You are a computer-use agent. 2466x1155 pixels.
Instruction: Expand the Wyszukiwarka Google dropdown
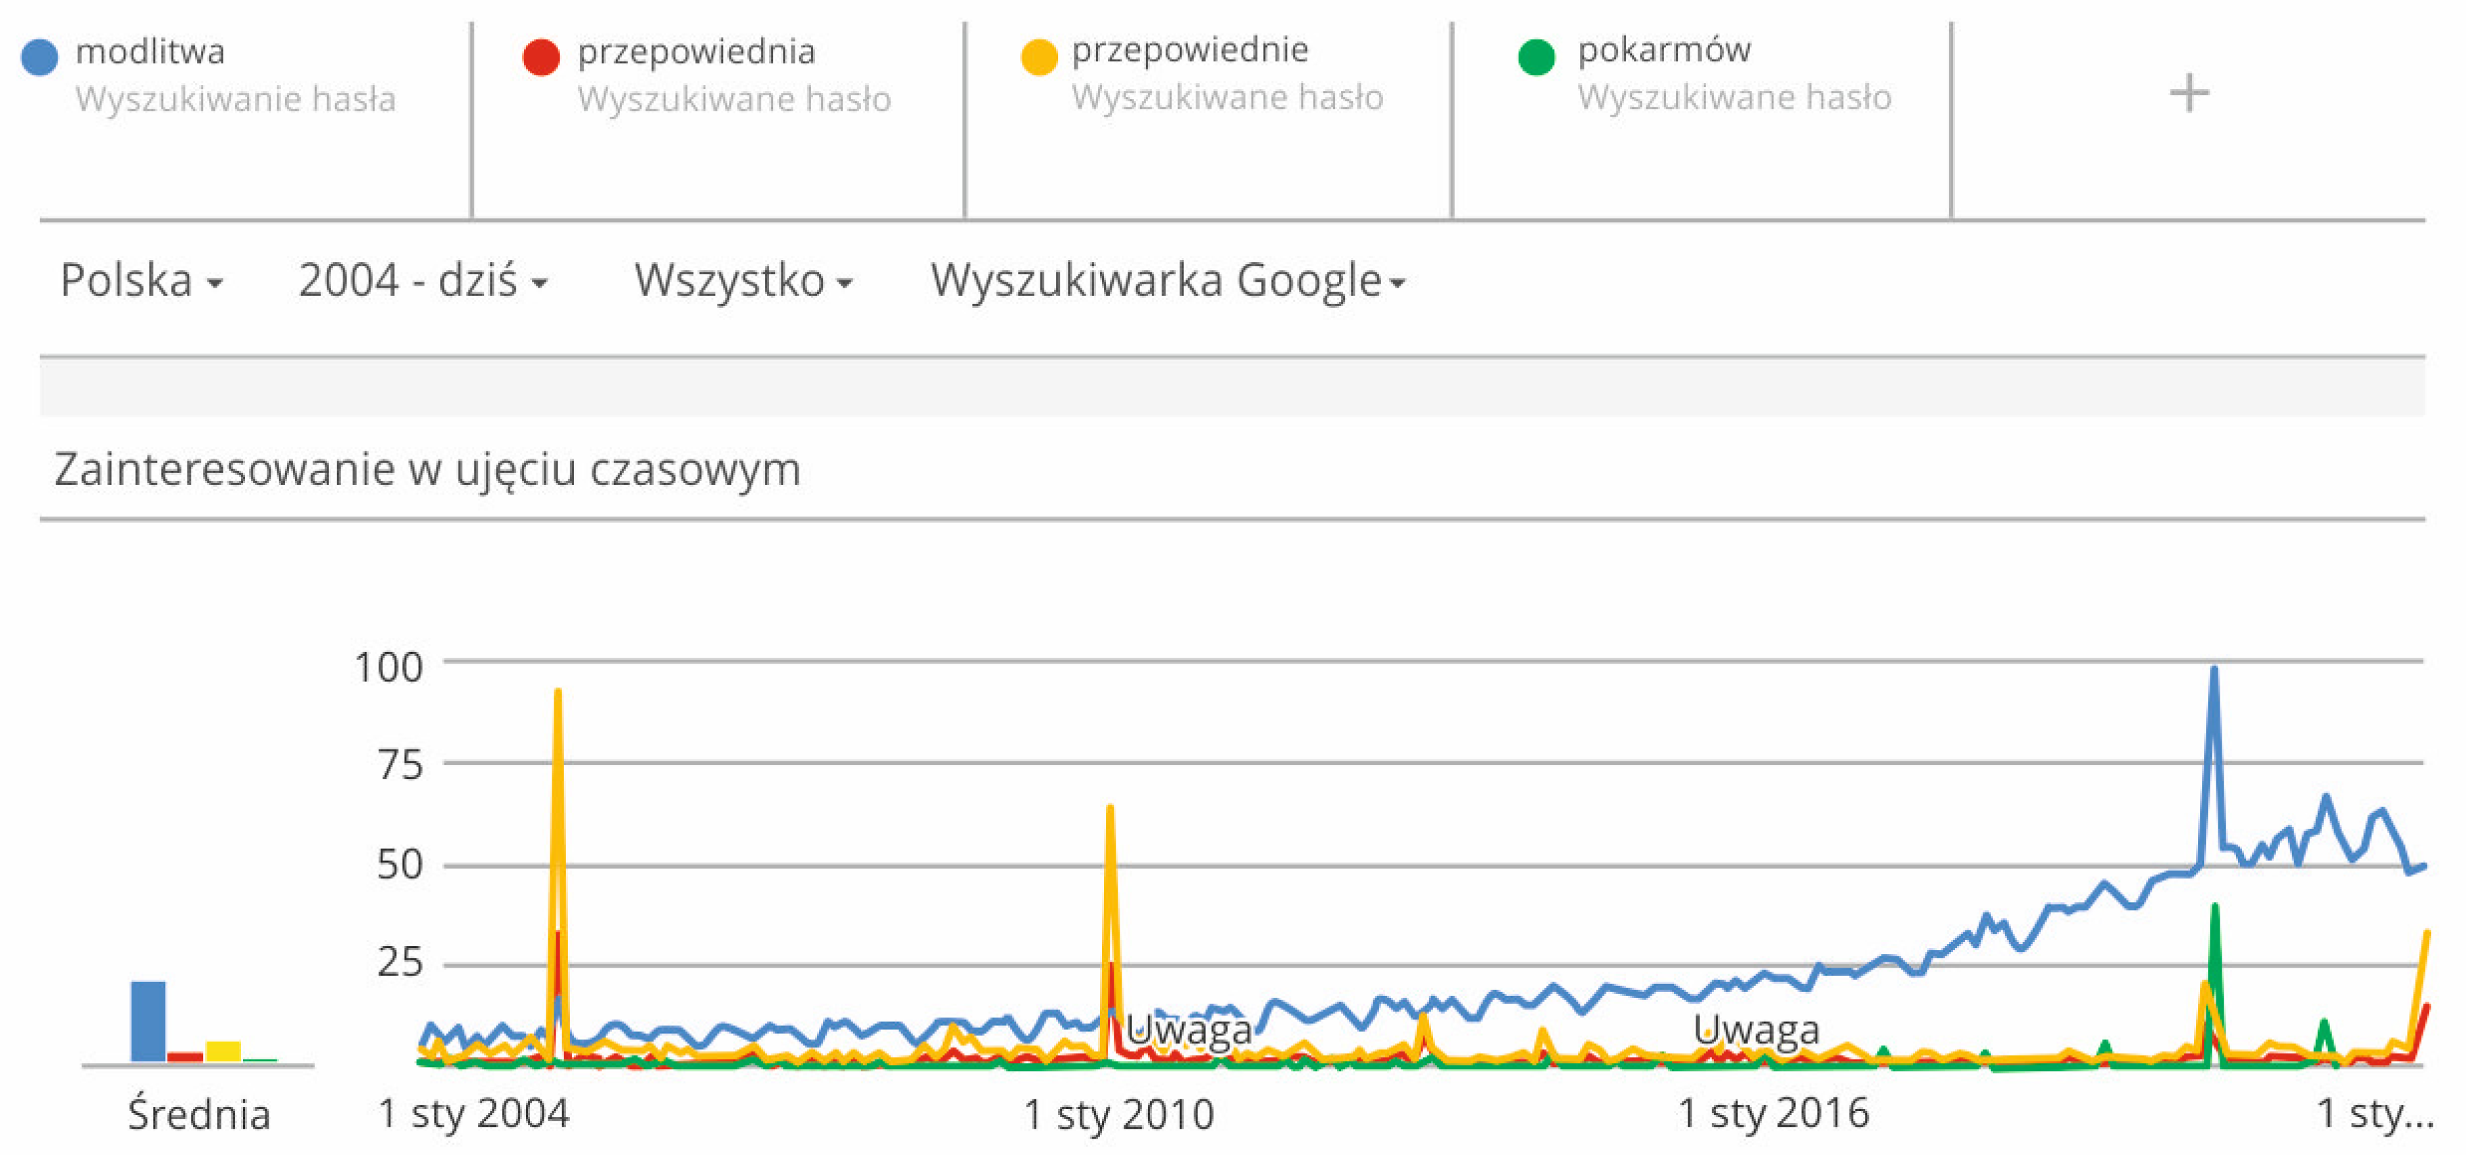point(1167,281)
